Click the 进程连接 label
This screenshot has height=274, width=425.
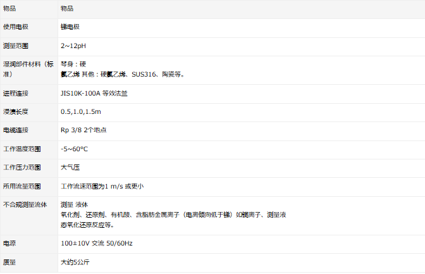pos(16,93)
